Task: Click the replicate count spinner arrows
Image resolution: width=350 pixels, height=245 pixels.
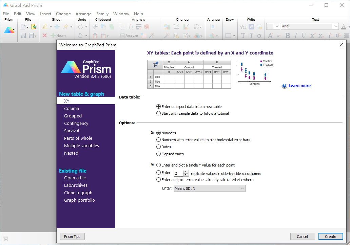Action: [x=186, y=173]
